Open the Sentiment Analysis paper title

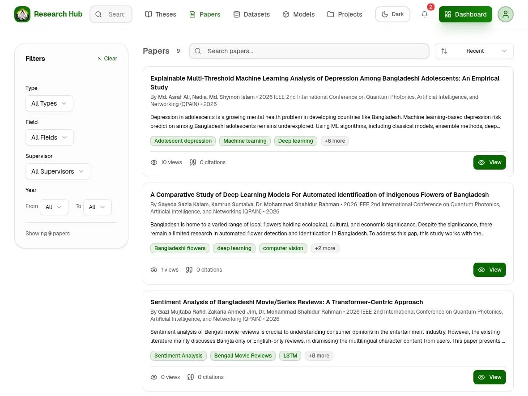click(x=286, y=302)
